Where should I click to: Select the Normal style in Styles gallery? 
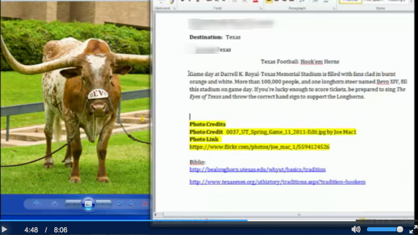(x=350, y=2)
